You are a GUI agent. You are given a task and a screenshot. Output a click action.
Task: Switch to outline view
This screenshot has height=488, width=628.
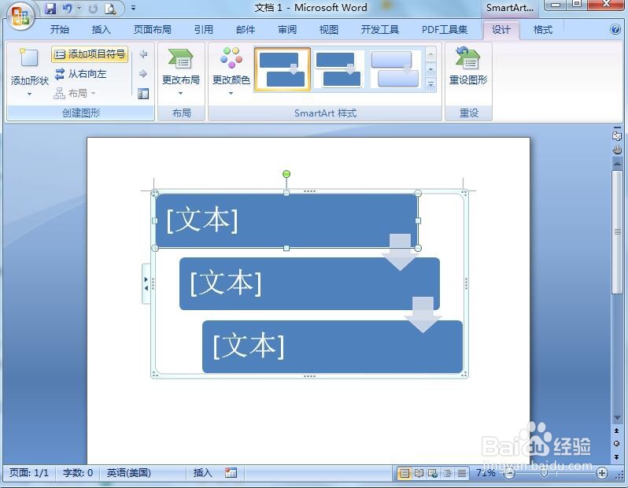coord(447,474)
